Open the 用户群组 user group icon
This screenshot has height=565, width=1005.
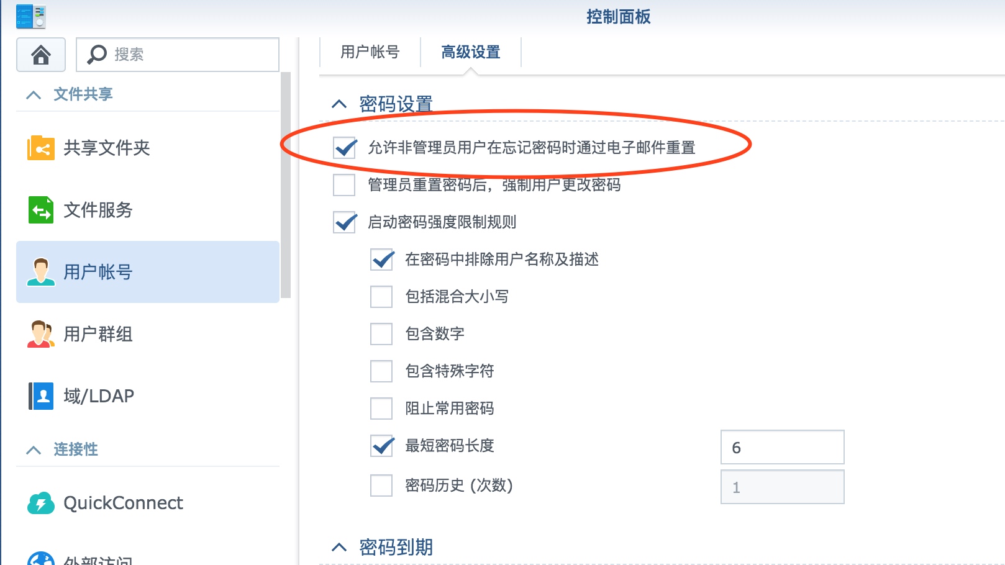pos(41,334)
